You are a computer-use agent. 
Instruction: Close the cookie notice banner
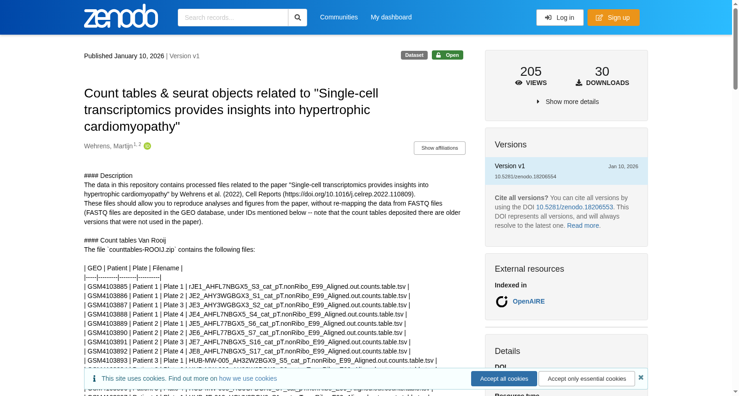pos(641,378)
